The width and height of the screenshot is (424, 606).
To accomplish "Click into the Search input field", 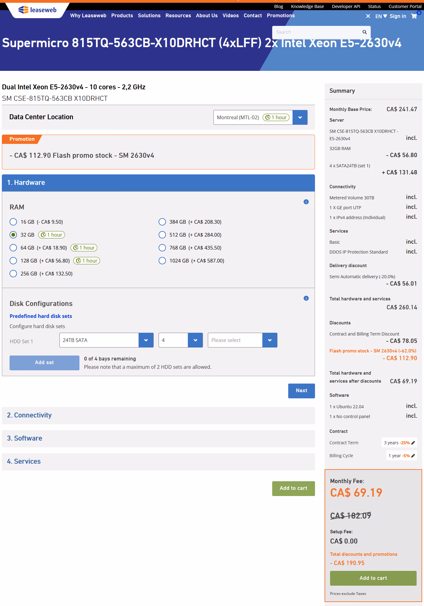I will (x=317, y=32).
